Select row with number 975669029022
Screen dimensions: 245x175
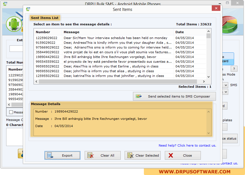coord(120,47)
